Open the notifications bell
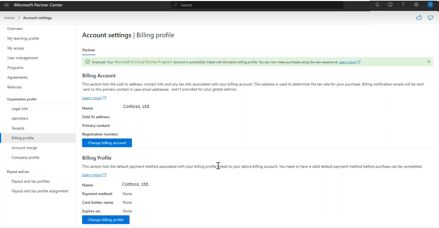This screenshot has height=228, width=439. pos(377,5)
